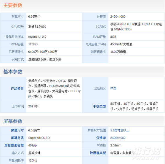Select the 基本参数 section heading
Screen dimensions: 165x164
pos(13,72)
